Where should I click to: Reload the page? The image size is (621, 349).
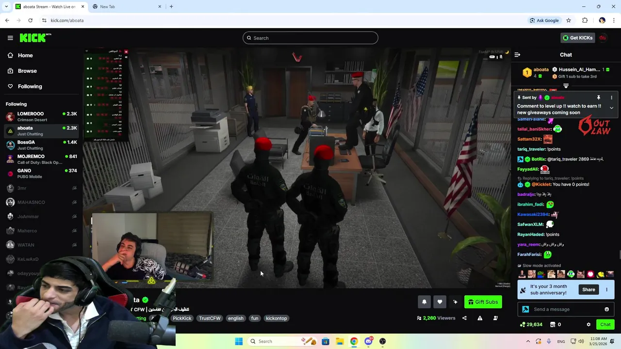tap(30, 20)
